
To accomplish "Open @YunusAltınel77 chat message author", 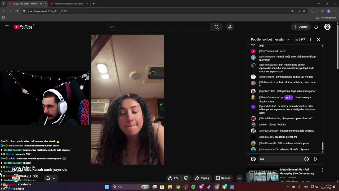I will (x=268, y=149).
